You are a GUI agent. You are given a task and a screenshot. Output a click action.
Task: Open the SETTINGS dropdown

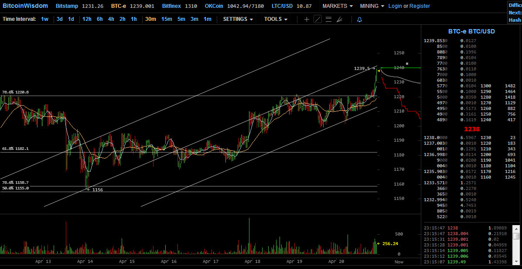(x=238, y=19)
